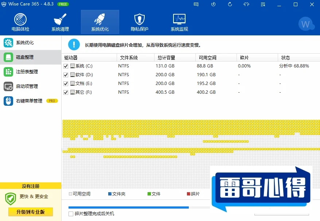Screen dimensions: 320x221
Task: Sort by the 总计容量 column header
Action: pos(175,58)
